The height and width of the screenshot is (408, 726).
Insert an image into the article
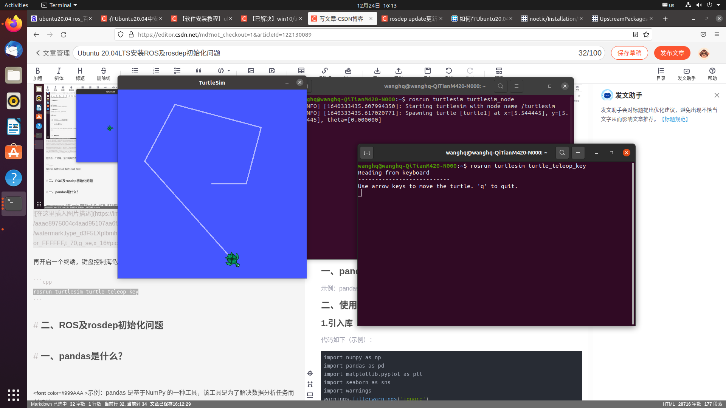[x=251, y=71]
